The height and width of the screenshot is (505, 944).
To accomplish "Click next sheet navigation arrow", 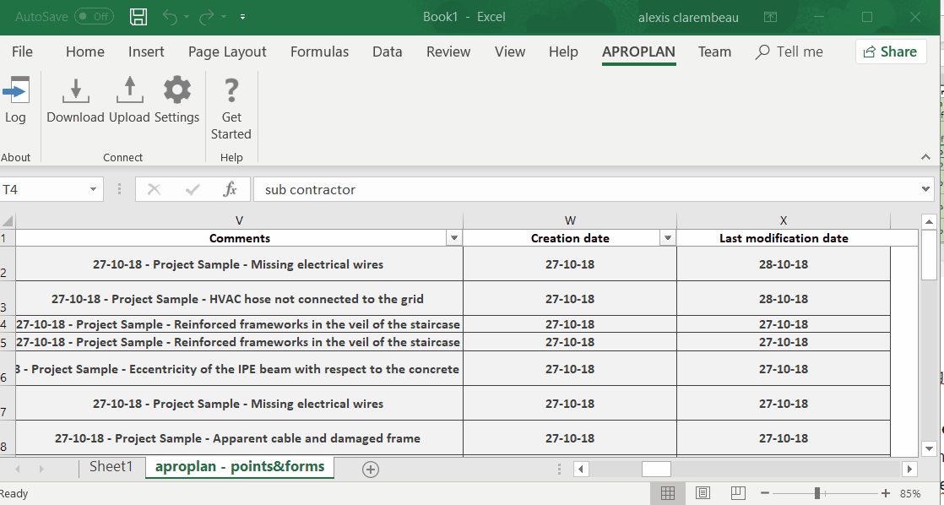I will point(41,469).
